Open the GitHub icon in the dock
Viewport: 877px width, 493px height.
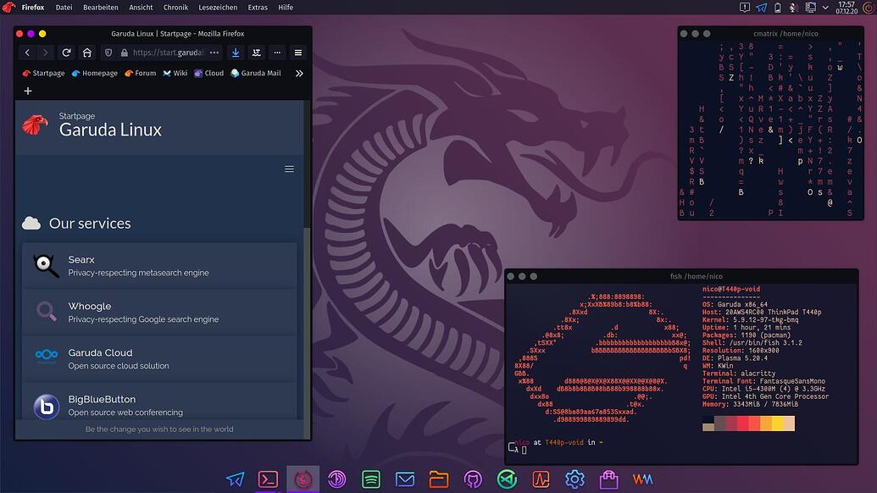473,479
